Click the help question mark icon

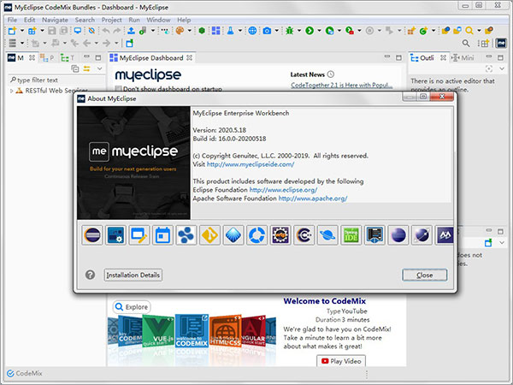tap(91, 275)
